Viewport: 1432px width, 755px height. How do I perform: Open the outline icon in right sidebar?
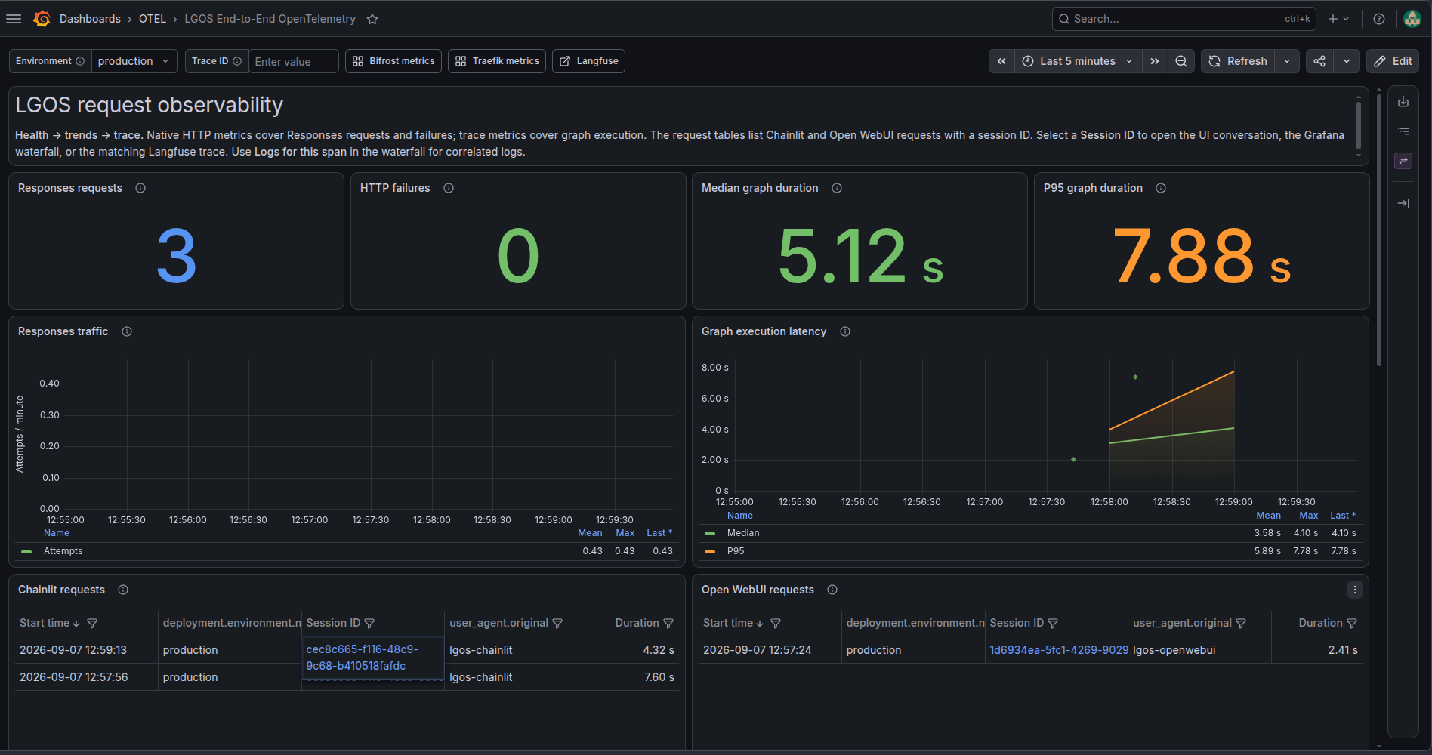pos(1403,131)
